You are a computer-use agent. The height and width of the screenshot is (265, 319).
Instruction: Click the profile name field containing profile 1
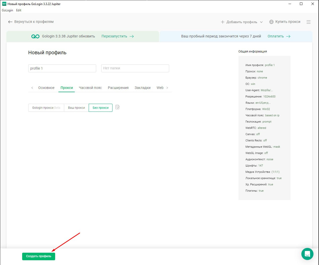pyautogui.click(x=62, y=68)
